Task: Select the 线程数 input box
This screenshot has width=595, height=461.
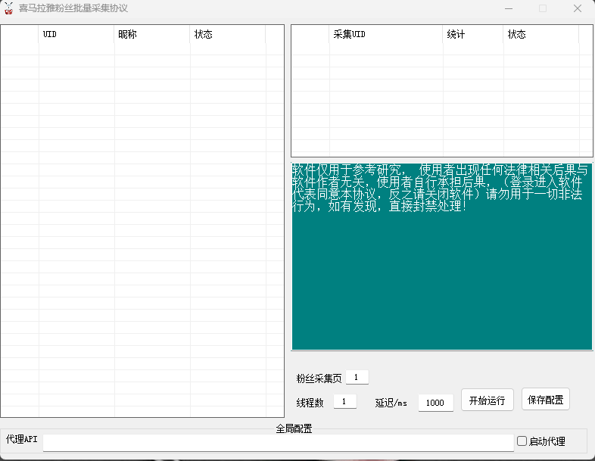Action: click(x=344, y=402)
